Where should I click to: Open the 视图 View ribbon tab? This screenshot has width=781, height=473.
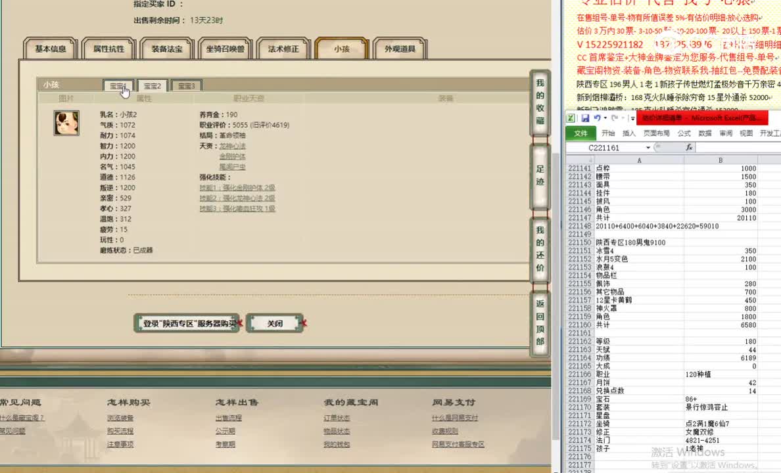(746, 133)
